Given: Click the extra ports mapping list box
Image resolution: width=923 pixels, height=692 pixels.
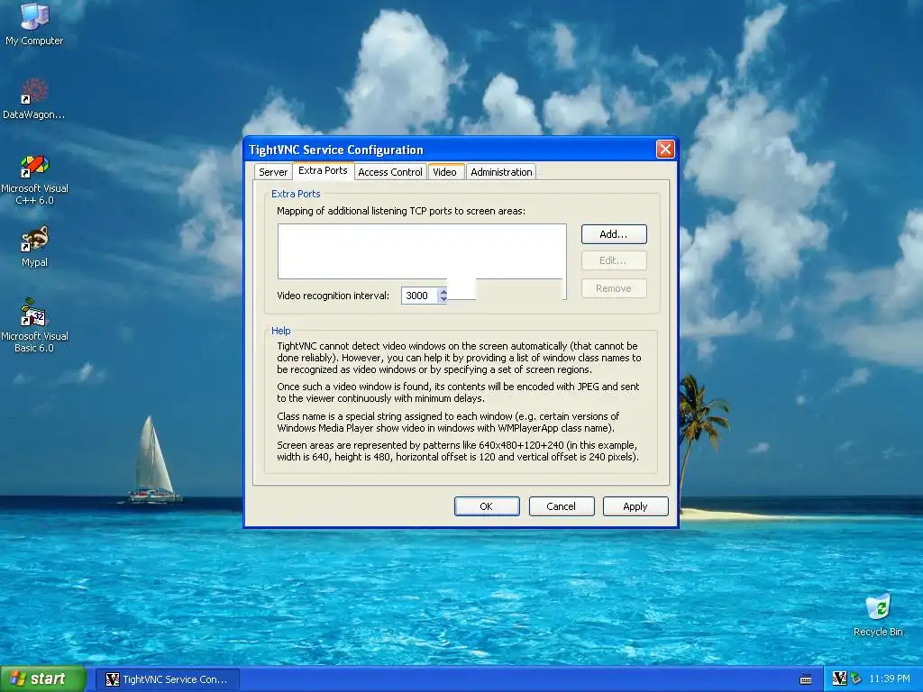Looking at the screenshot, I should [422, 251].
